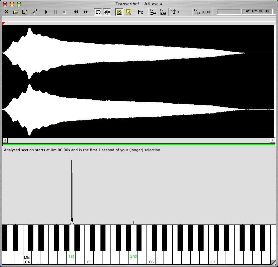
Task: Toggle the arrow-to-line cursor mode button
Action: pyautogui.click(x=107, y=12)
